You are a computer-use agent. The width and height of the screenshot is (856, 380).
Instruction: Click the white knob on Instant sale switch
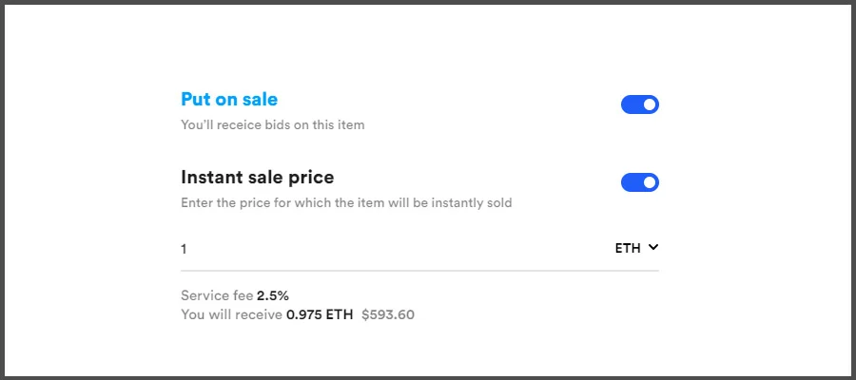tap(650, 182)
